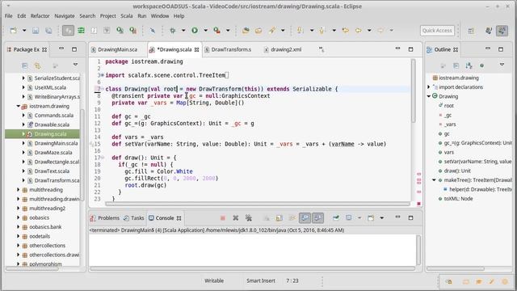Viewport: 517px width, 291px height.
Task: Click Remove Launch icon in Console toolbar
Action: point(235,217)
